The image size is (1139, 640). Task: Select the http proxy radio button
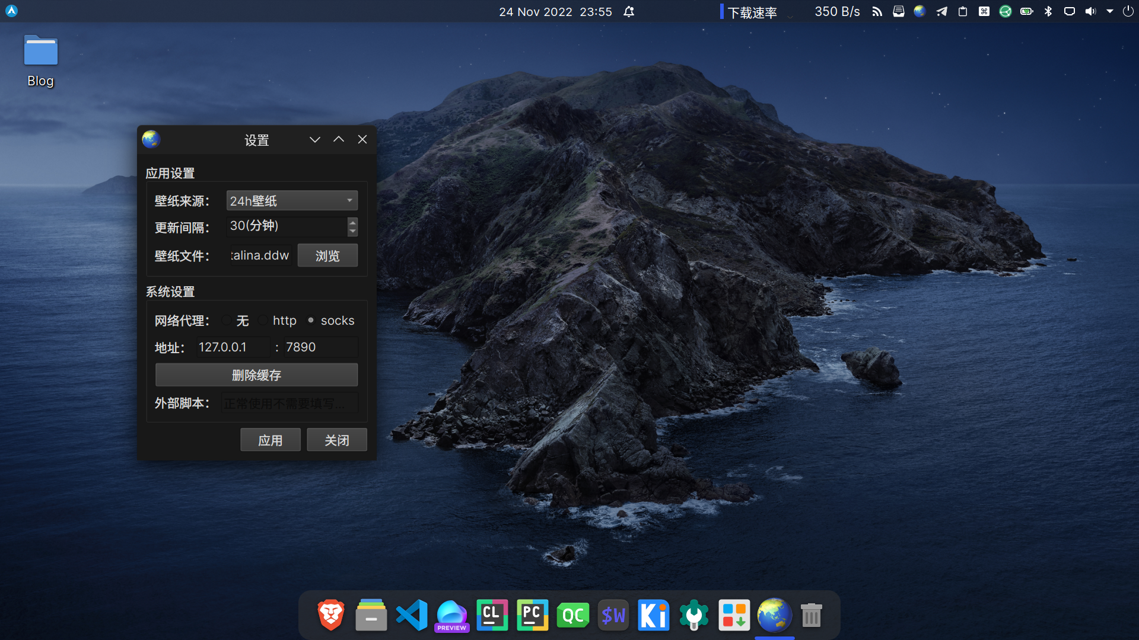click(263, 321)
